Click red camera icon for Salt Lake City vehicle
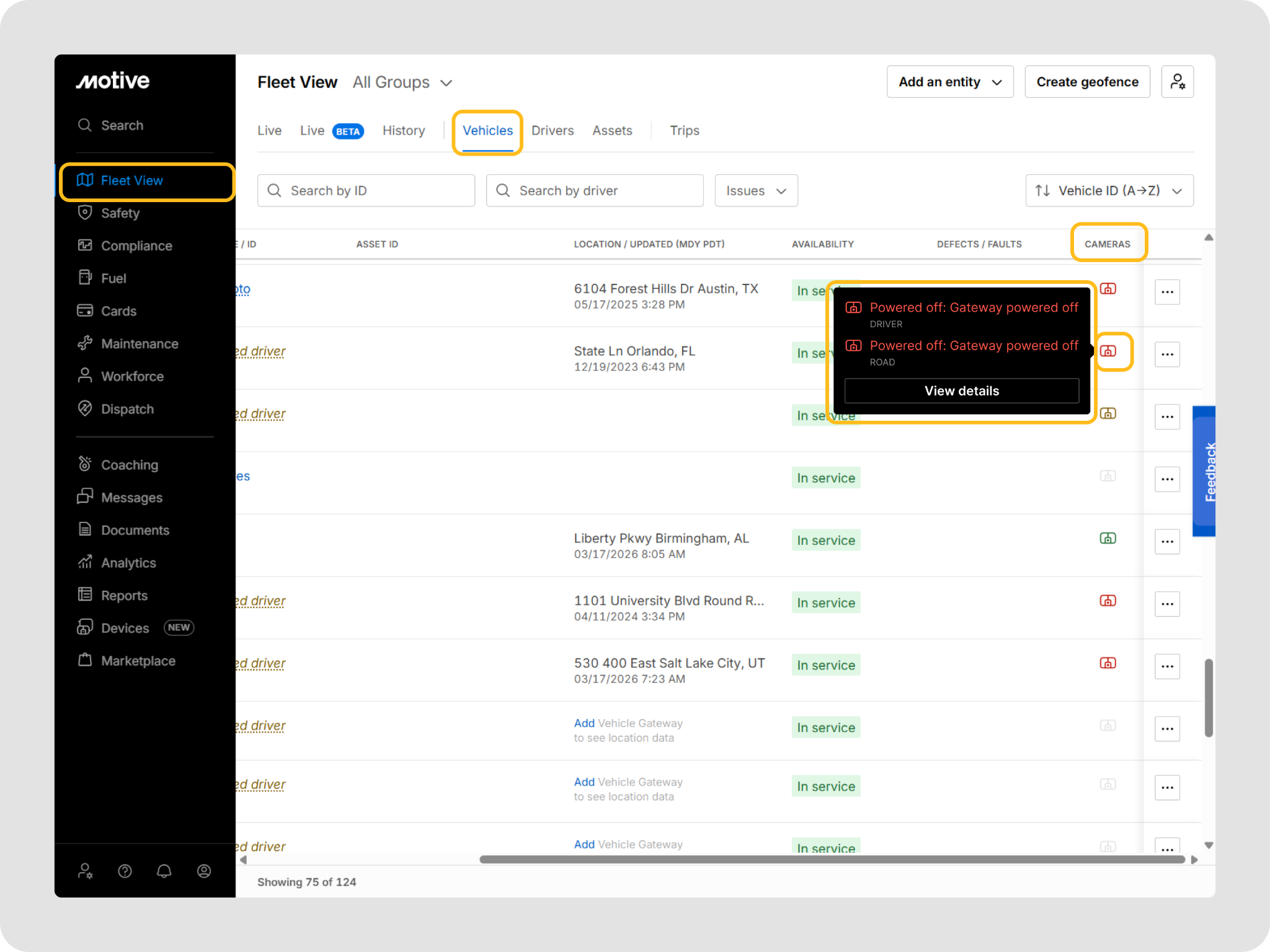This screenshot has width=1270, height=952. pos(1108,663)
